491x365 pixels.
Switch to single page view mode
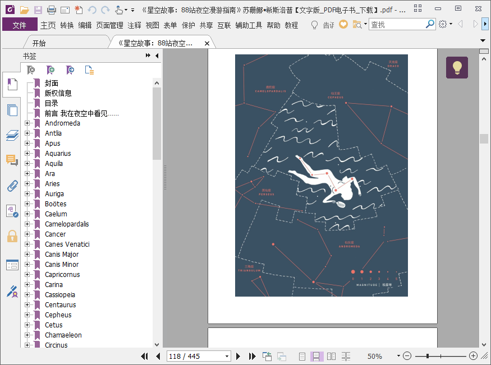click(x=302, y=356)
